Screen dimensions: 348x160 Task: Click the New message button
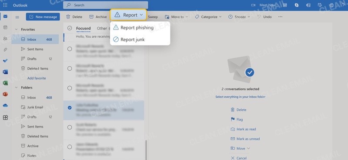click(43, 17)
